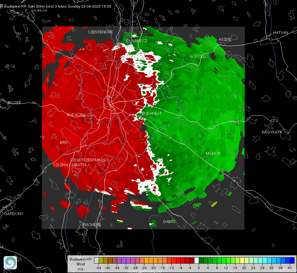Click the -64 value on the legend scale
Viewport: 297px width, 273px height.
99,268
